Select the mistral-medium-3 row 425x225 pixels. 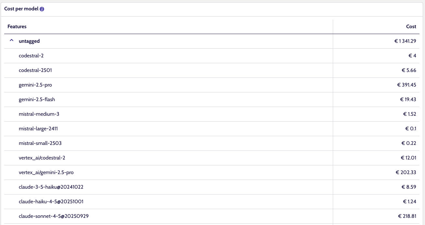click(212, 114)
